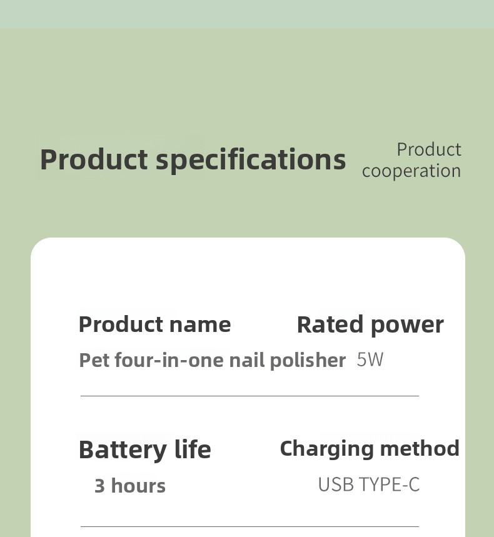Click the "Battery life" label
The image size is (494, 537).
coord(144,449)
